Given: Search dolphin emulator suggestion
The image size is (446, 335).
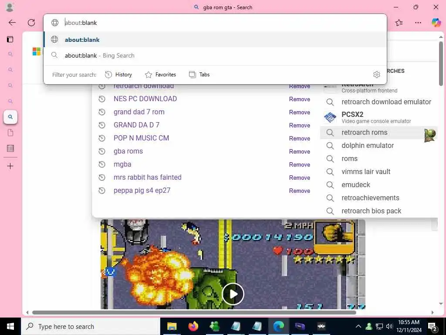Looking at the screenshot, I should coord(378,146).
